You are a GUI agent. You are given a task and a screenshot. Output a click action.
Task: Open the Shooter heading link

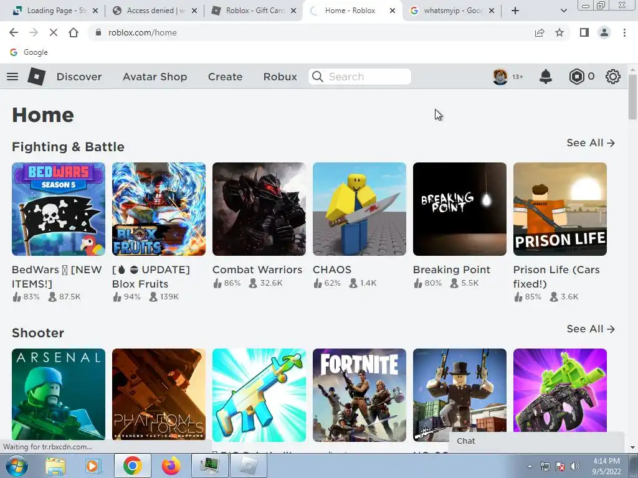[x=38, y=333]
